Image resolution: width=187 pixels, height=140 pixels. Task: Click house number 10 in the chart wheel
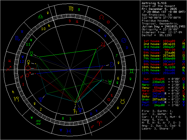pyautogui.click(x=43, y=29)
